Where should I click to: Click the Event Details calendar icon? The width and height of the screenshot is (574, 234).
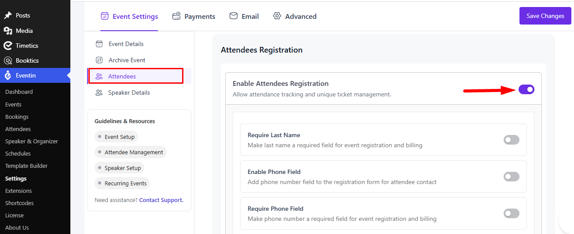point(99,44)
